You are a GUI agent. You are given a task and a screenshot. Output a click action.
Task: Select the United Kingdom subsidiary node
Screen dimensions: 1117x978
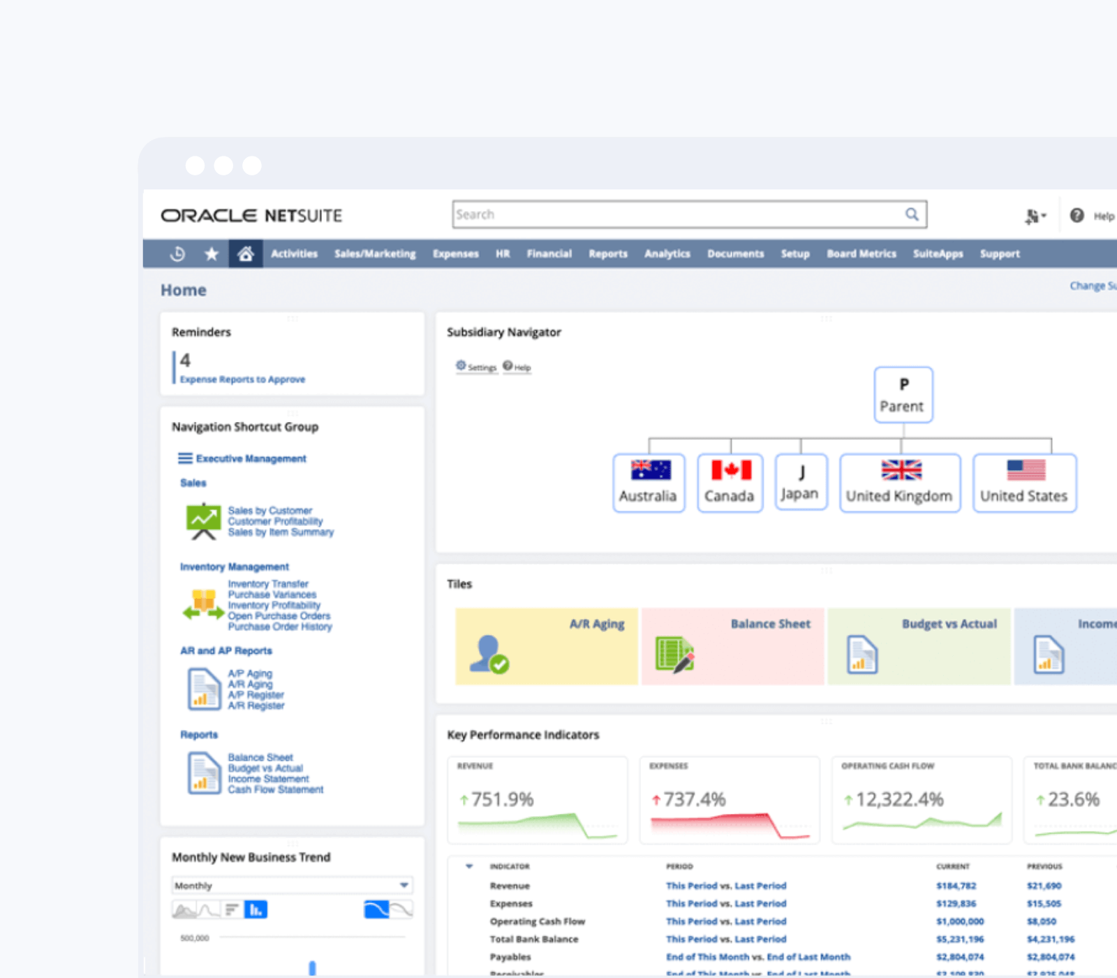click(x=899, y=483)
